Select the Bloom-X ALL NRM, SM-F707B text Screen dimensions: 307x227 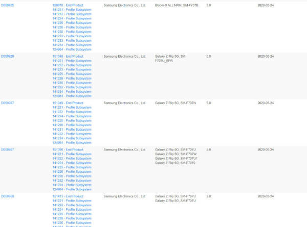coord(177,5)
